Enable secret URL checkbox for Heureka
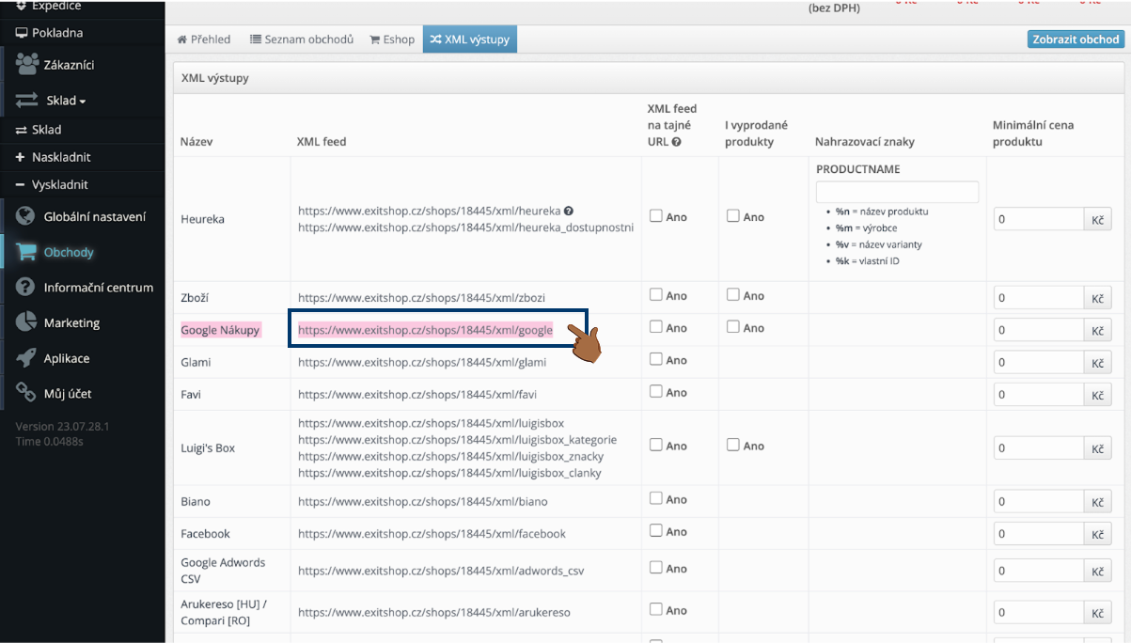The image size is (1131, 643). click(x=656, y=216)
